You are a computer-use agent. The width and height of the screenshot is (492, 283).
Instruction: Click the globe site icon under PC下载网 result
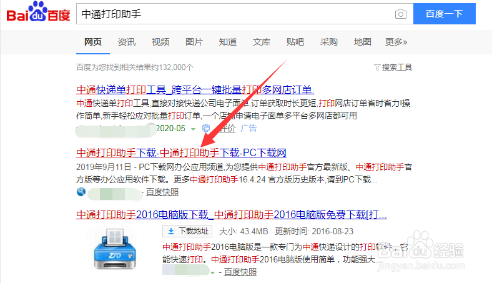tap(81, 192)
